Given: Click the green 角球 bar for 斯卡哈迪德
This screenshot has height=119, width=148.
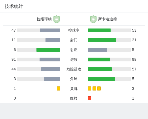Looking at the screenshot, I should (x=101, y=79).
